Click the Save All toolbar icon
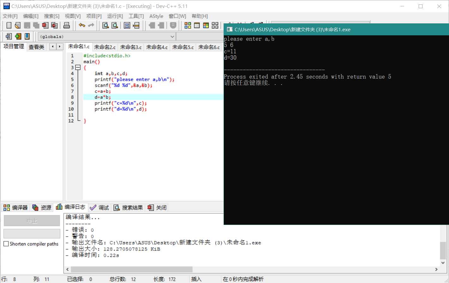This screenshot has width=449, height=283. [x=36, y=25]
